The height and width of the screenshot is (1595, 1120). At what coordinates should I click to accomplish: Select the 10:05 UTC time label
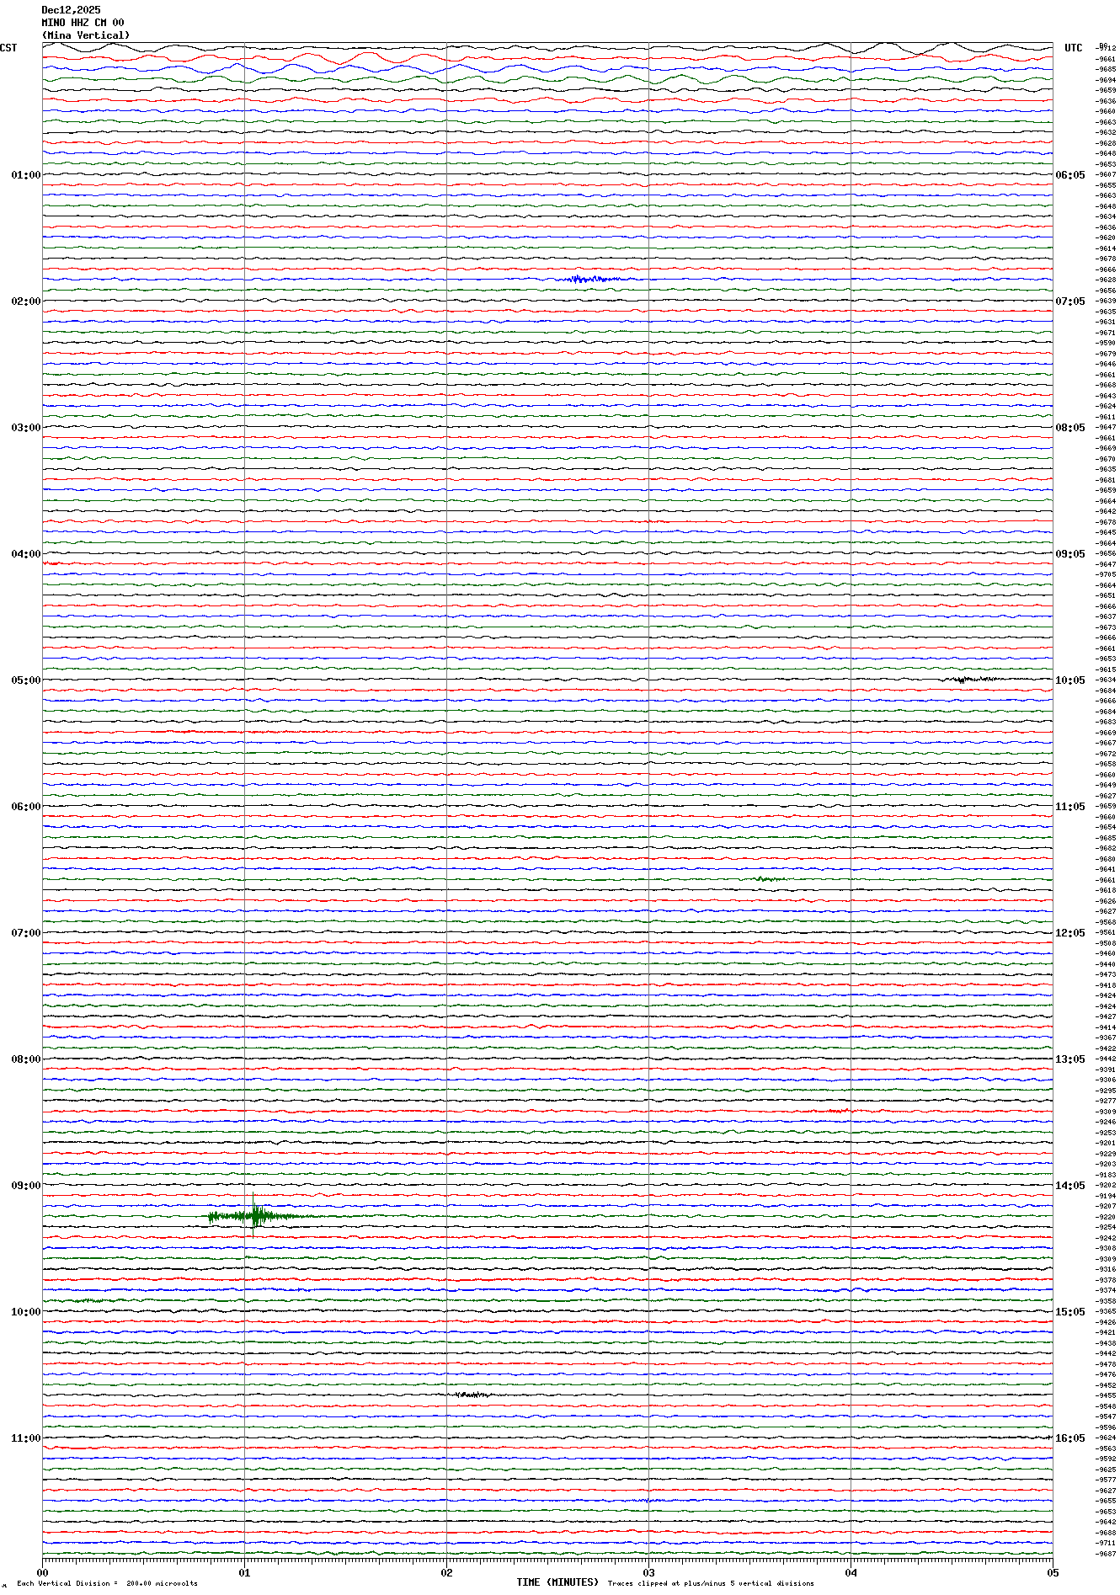[1070, 680]
